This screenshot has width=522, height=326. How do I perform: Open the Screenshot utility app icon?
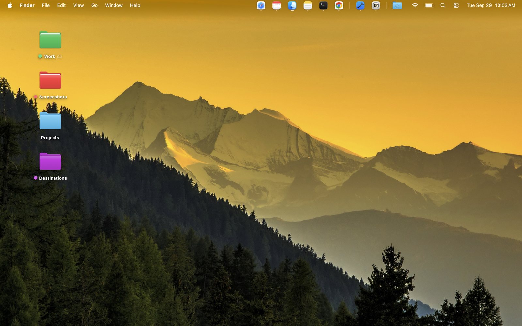click(376, 6)
